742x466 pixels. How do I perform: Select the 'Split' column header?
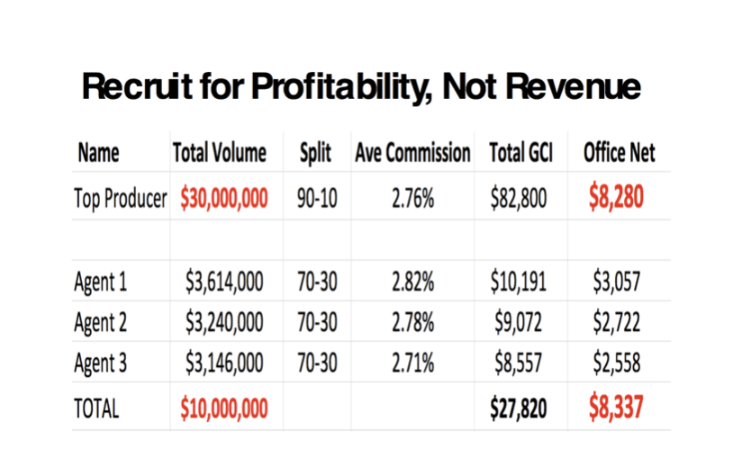point(316,153)
